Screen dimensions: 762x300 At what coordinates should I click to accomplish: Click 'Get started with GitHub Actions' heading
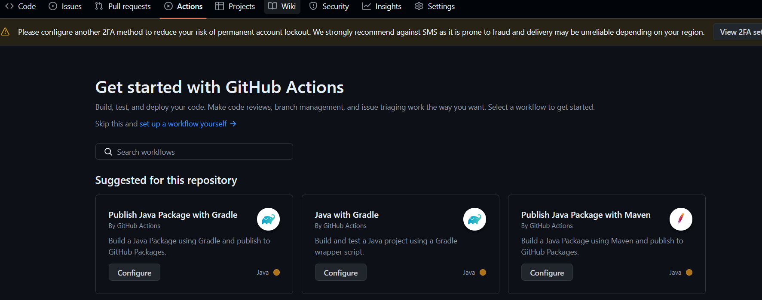point(220,87)
